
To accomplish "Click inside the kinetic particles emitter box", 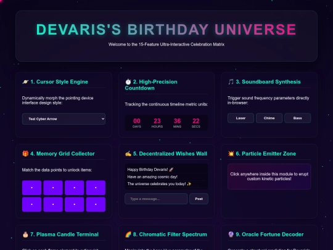I will pyautogui.click(x=269, y=177).
